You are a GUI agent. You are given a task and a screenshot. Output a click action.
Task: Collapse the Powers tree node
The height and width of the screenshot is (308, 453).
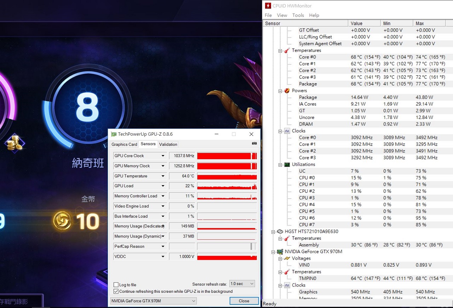point(280,91)
